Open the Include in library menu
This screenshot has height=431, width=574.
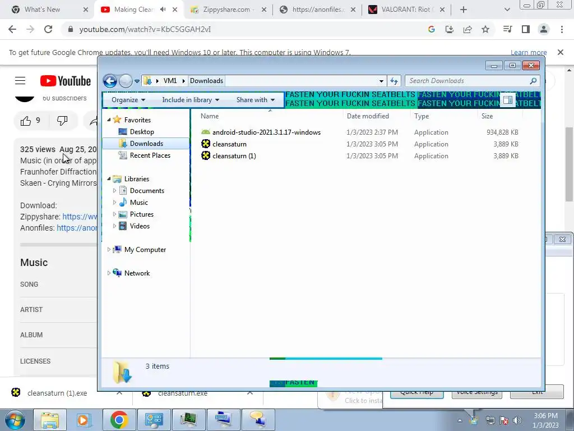191,100
